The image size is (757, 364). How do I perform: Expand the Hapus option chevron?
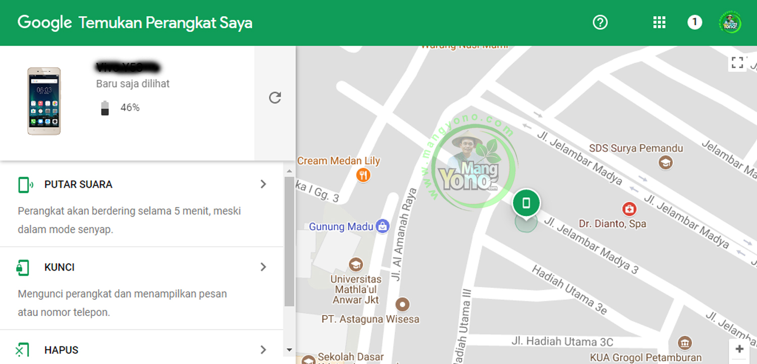point(263,349)
